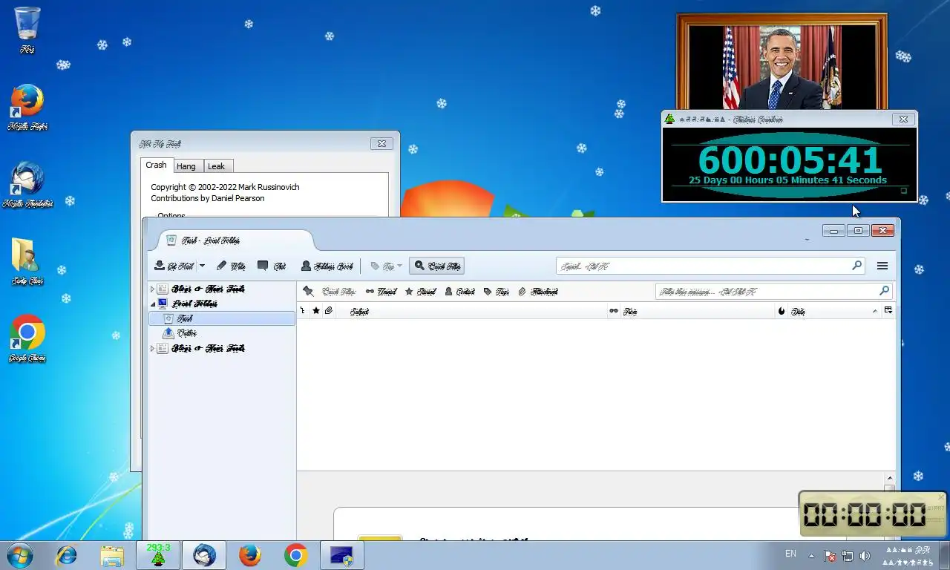950x570 pixels.
Task: Click the small tab list dropdown arrow in Thunderbird
Action: click(807, 240)
